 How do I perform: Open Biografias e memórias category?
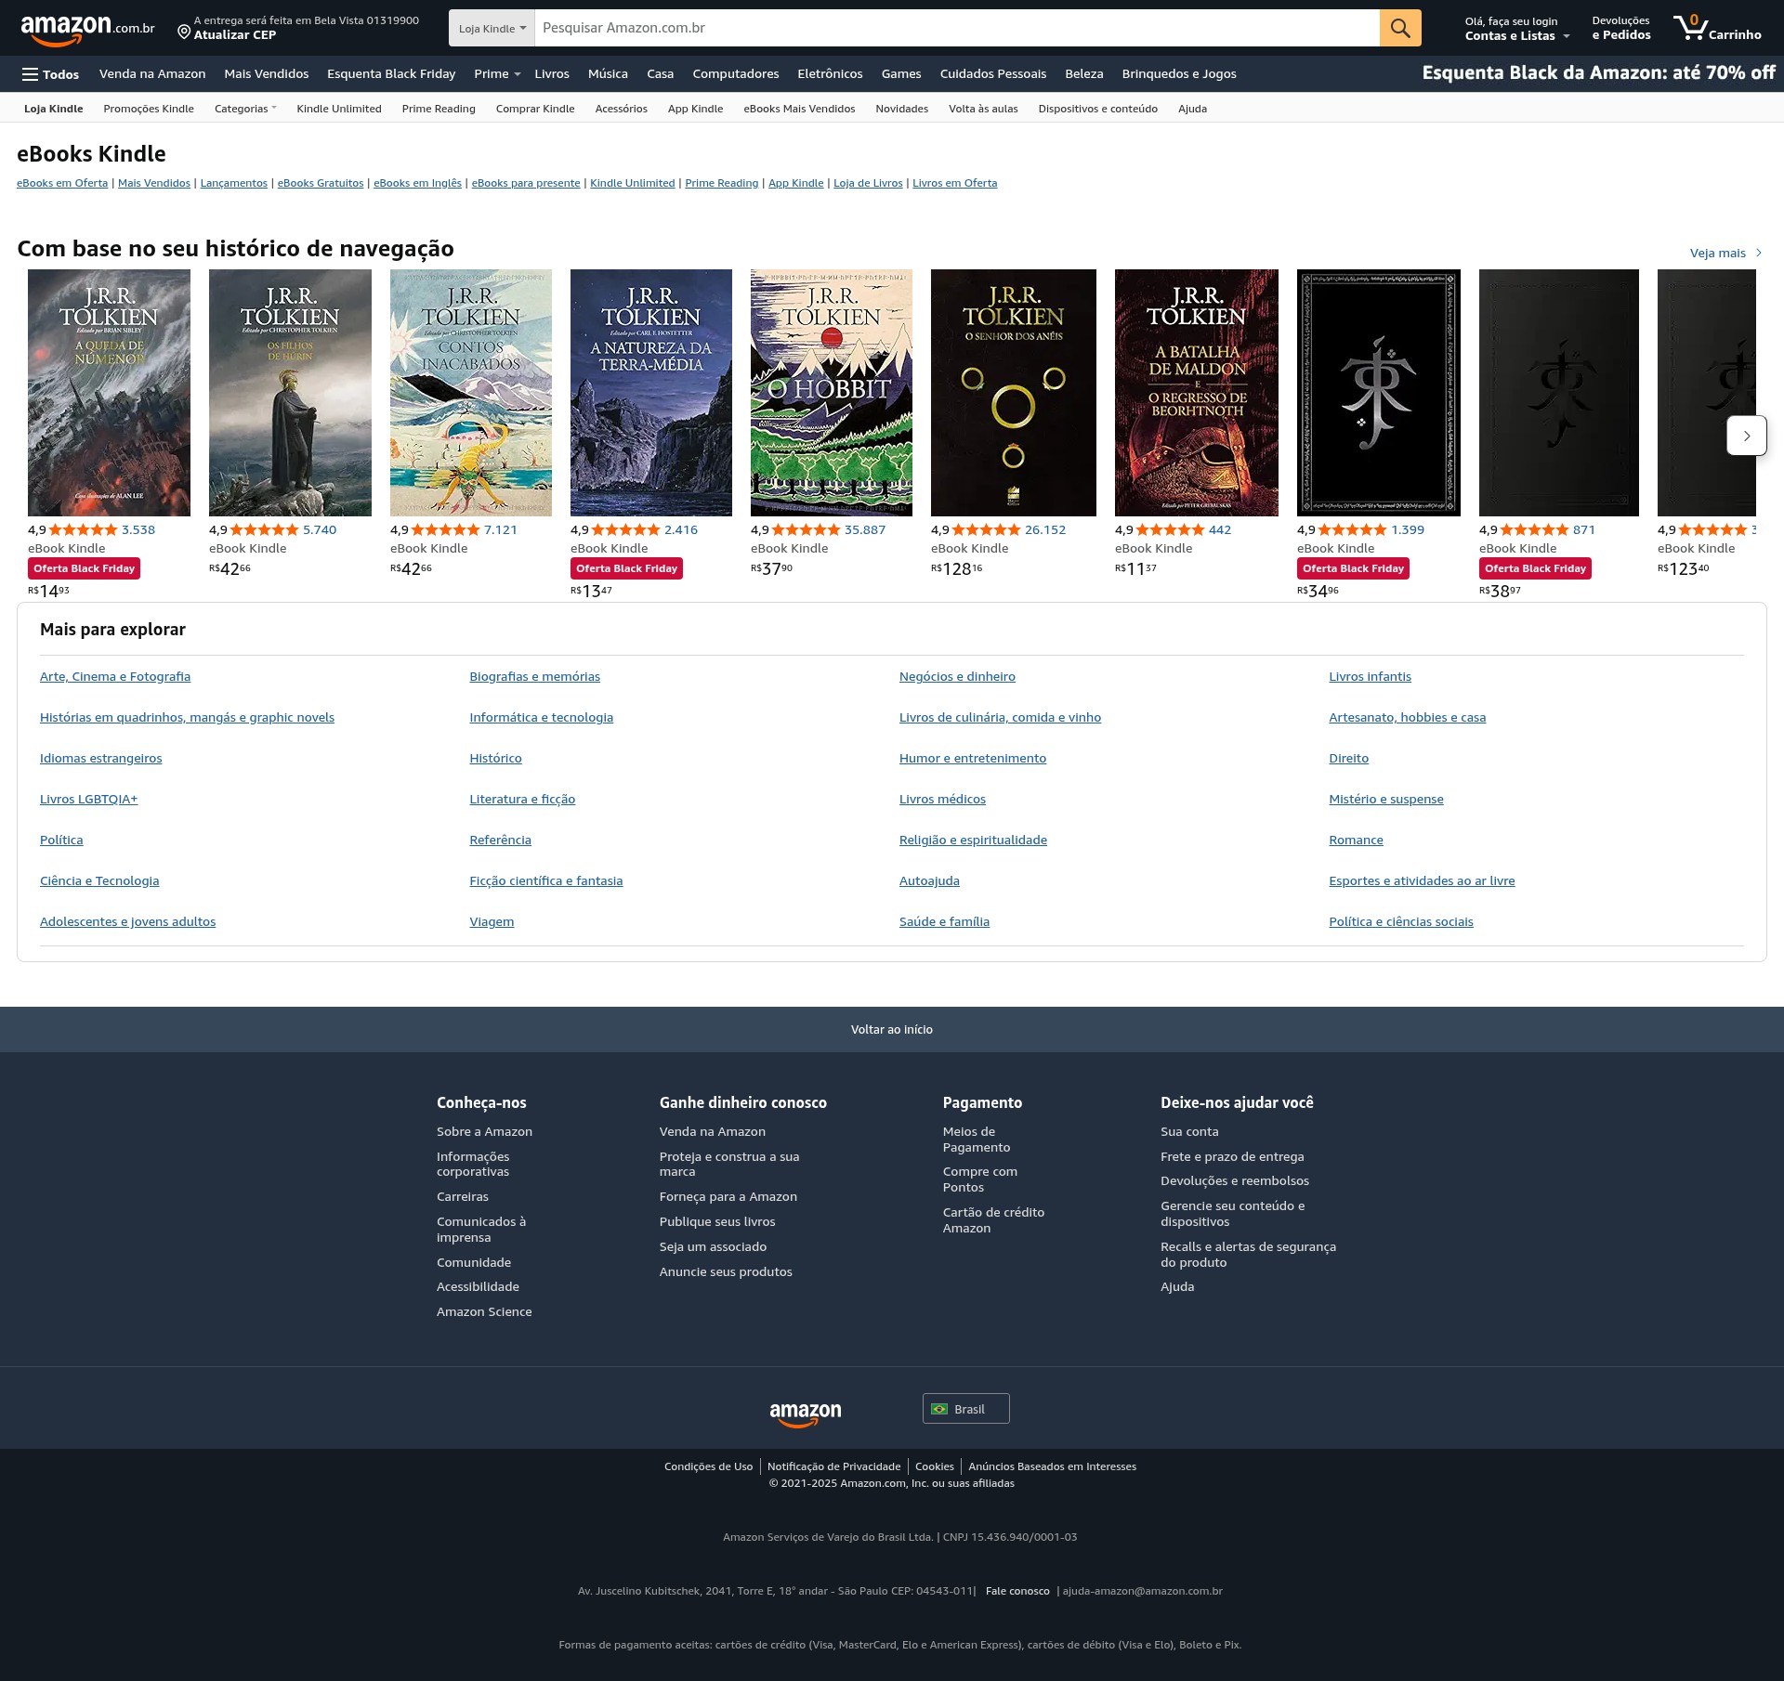[x=534, y=676]
